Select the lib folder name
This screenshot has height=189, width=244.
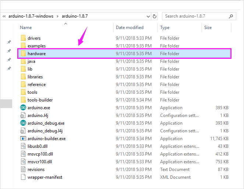(x=30, y=69)
